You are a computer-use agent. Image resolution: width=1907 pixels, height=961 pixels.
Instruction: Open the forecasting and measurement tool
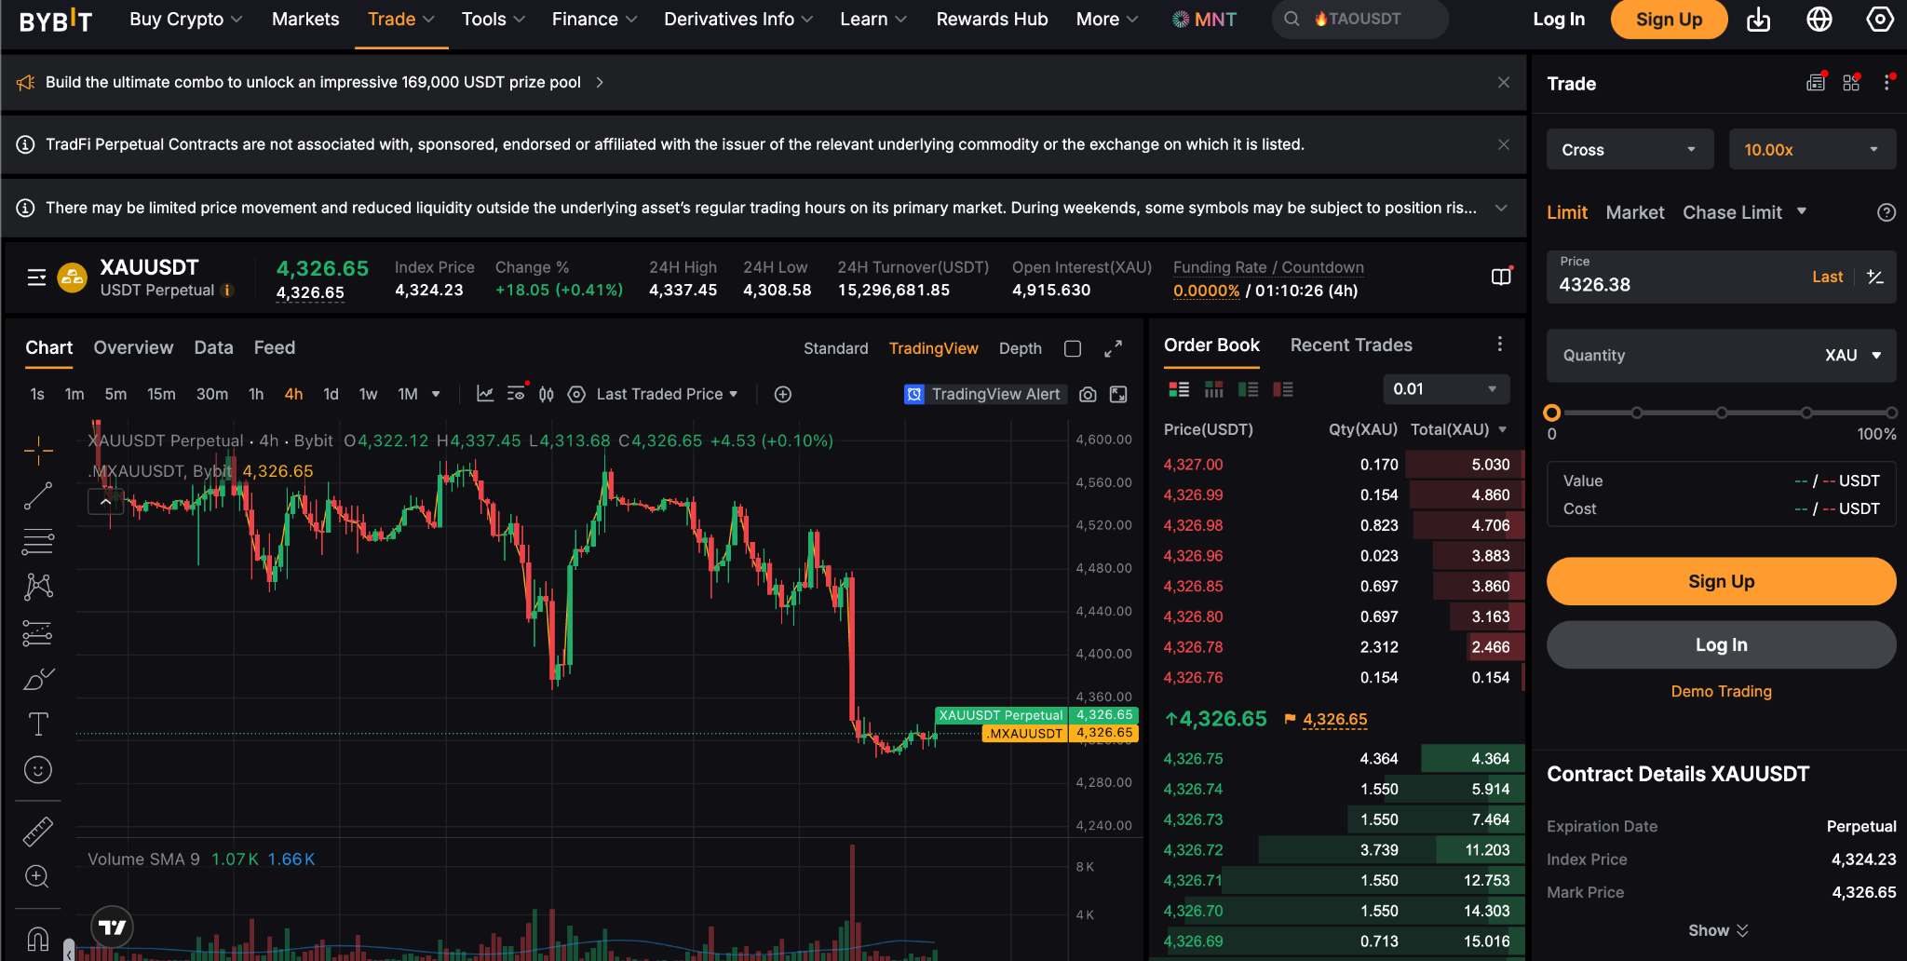click(x=38, y=633)
